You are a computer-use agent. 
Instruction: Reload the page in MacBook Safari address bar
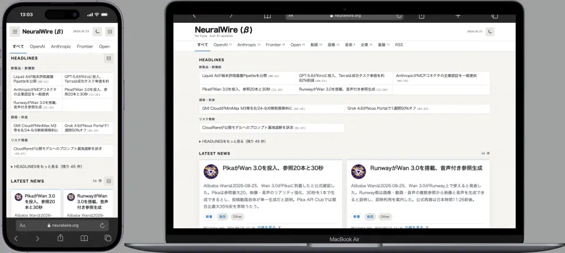(x=399, y=16)
